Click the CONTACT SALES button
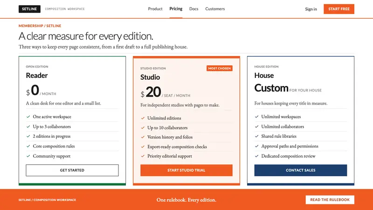 (300, 170)
